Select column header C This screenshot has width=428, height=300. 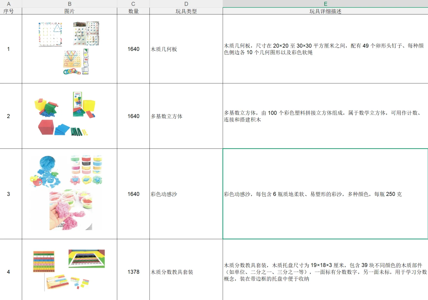133,4
